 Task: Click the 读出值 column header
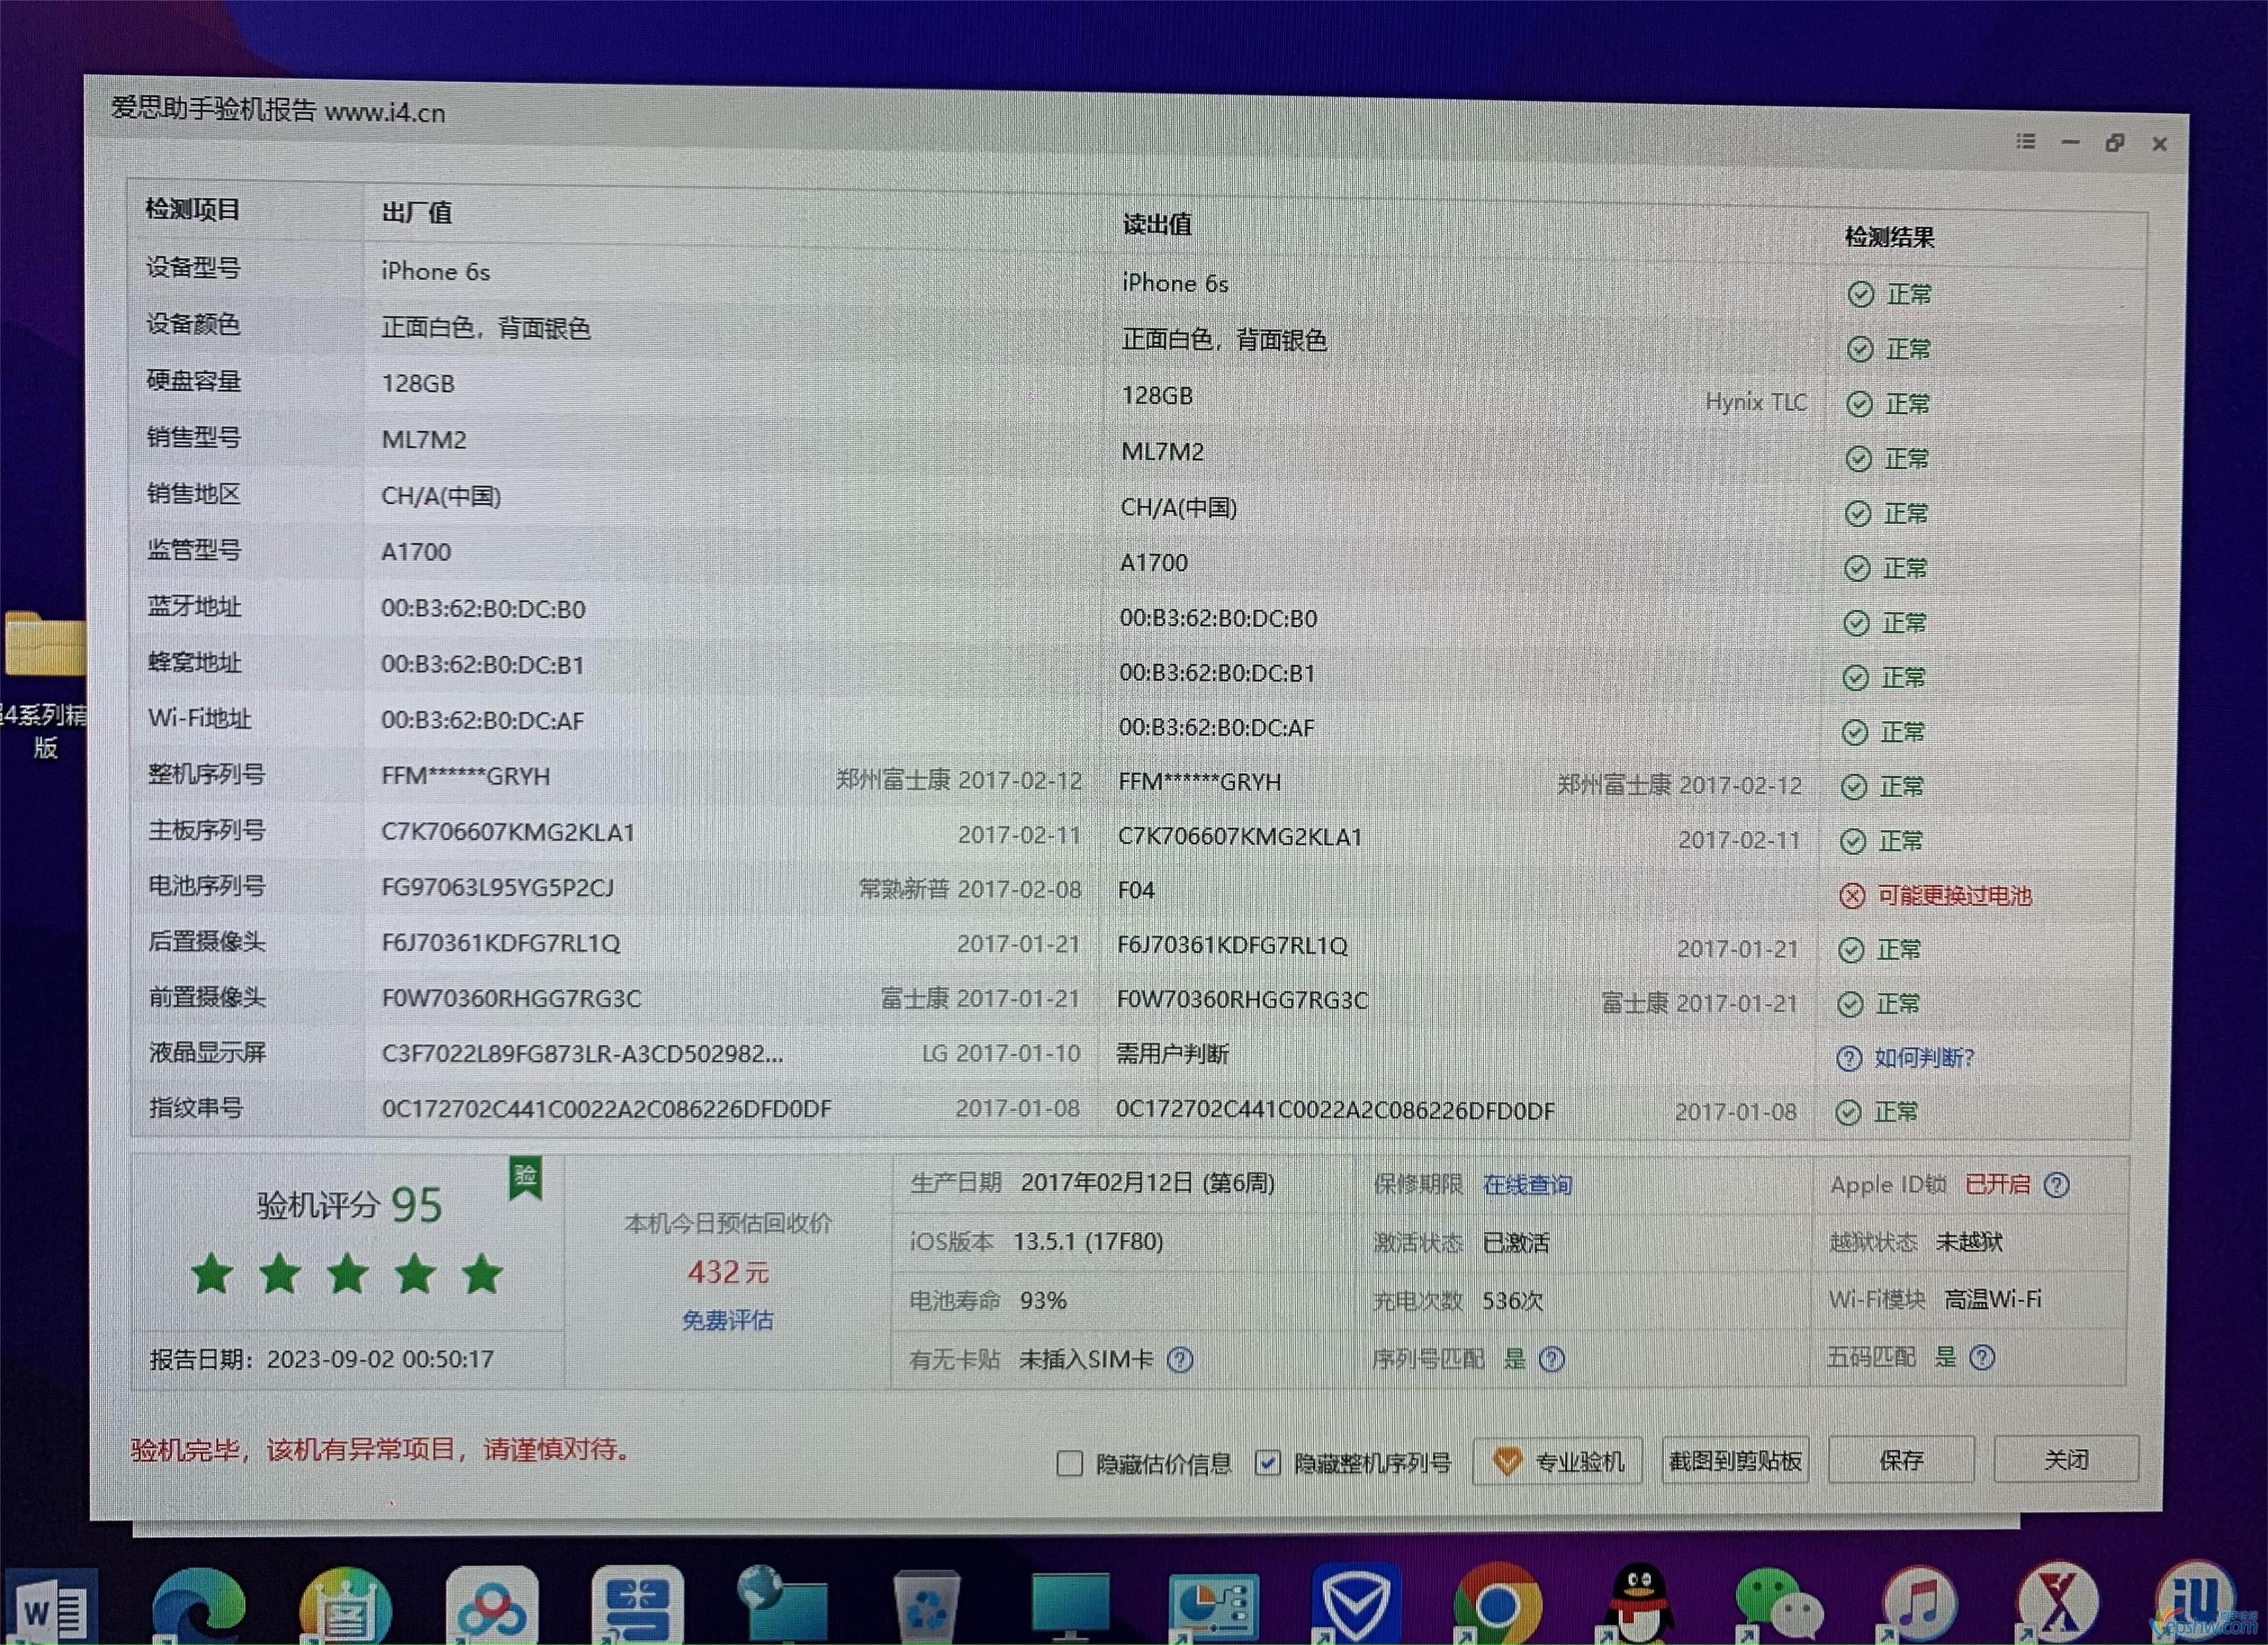click(1157, 224)
